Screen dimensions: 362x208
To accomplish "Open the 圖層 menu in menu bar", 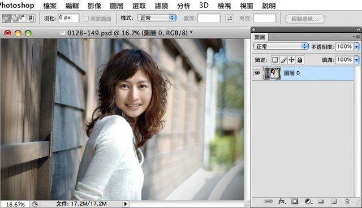I will [117, 6].
